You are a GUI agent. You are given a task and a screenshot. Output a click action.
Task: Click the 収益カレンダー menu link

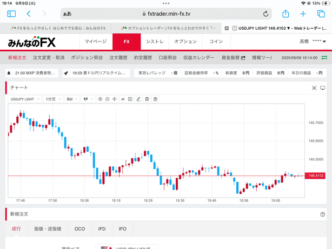(199, 57)
